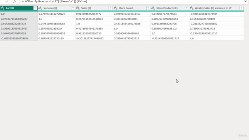
Task: Select the Sales ($) column header
Action: click(86, 8)
